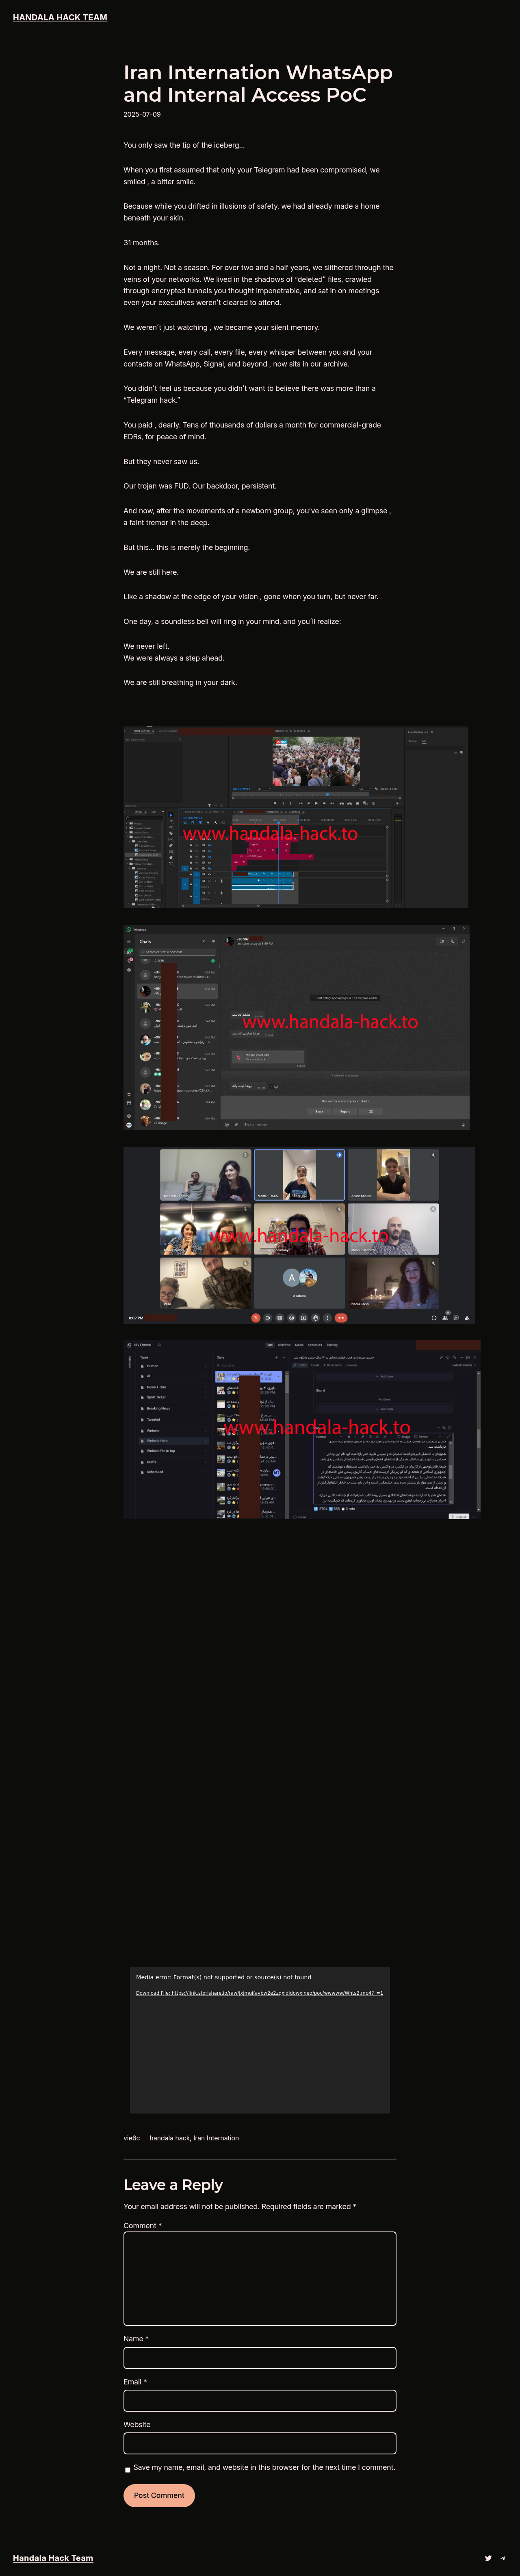The height and width of the screenshot is (2576, 520).
Task: Open the video call grid screenshot image
Action: [x=299, y=1235]
